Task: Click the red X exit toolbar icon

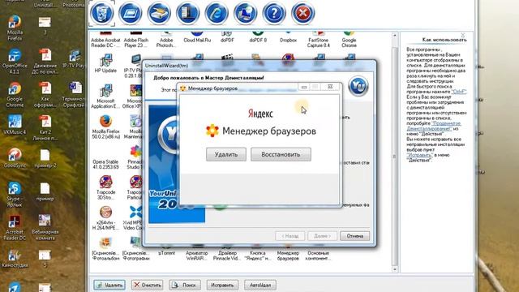Action: click(x=302, y=13)
